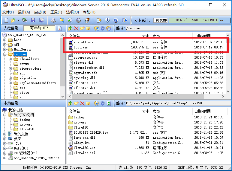The height and width of the screenshot is (171, 232).
Task: Click the 81% of 8.5GB capacity bar
Action: [200, 20]
